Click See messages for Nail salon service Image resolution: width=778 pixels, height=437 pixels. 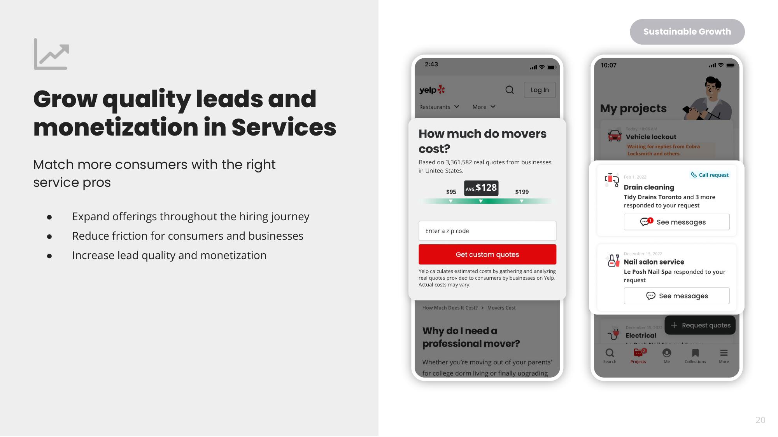point(676,296)
